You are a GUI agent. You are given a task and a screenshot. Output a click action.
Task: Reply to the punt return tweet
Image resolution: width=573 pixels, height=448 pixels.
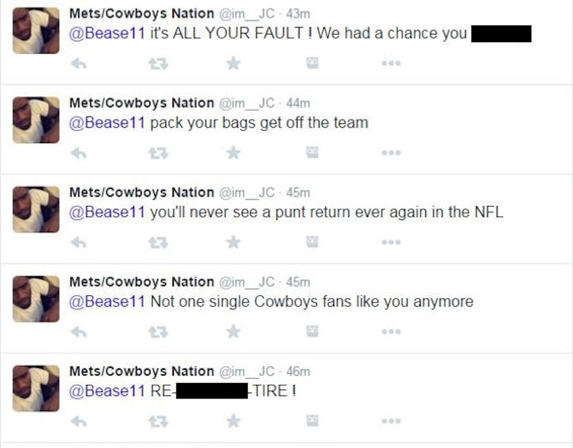click(x=78, y=242)
